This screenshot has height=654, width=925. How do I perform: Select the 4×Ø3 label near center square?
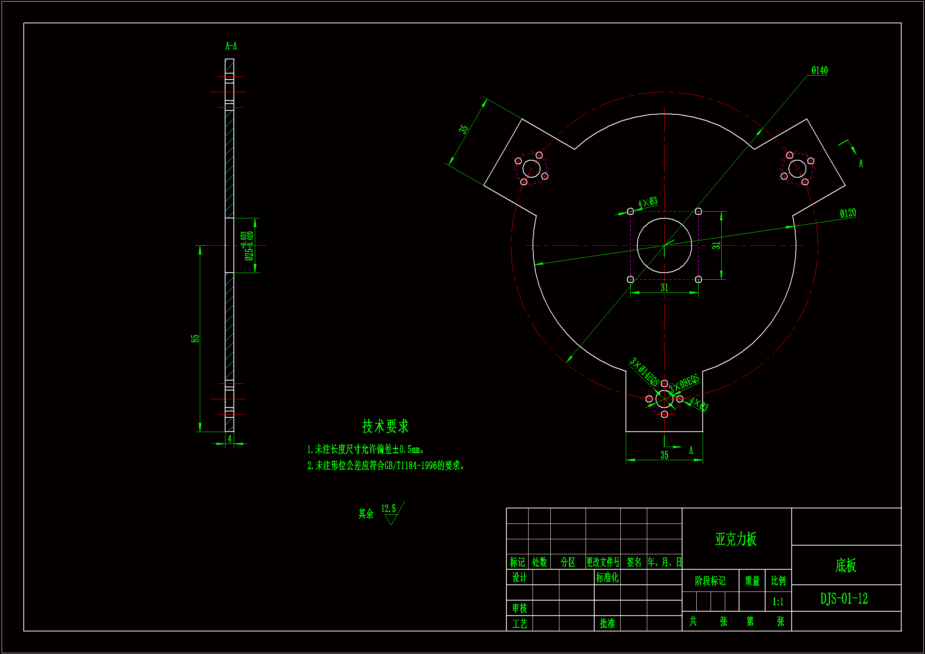[647, 202]
